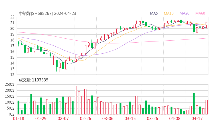
Task: Click price axis label 13
Action: (x=12, y=69)
